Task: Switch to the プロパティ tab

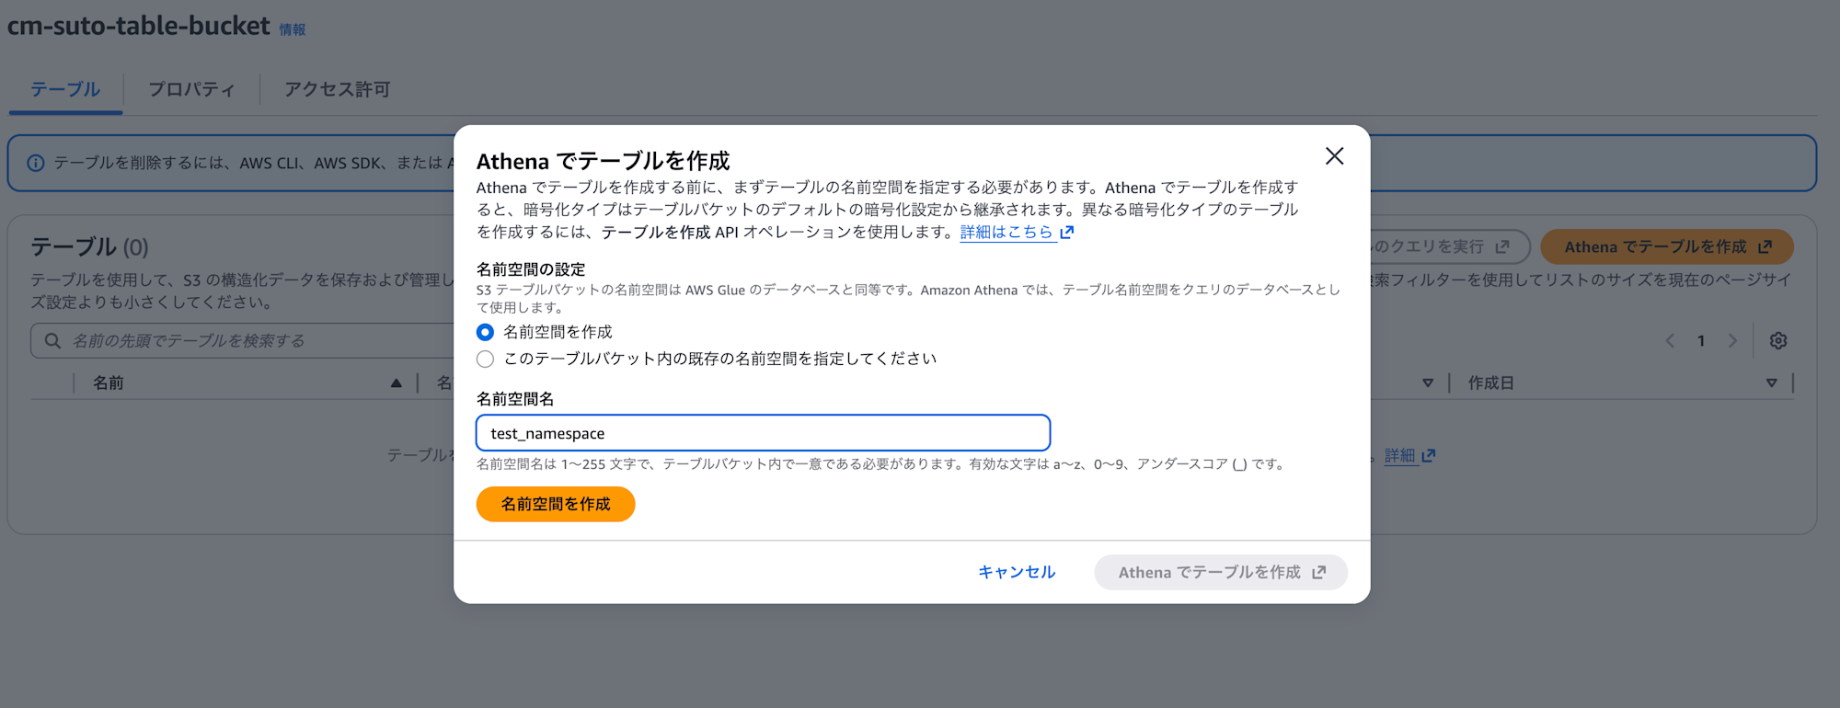Action: pos(191,89)
